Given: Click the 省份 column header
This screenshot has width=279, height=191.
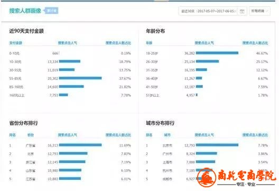Looking at the screenshot, I should click(x=31, y=135).
